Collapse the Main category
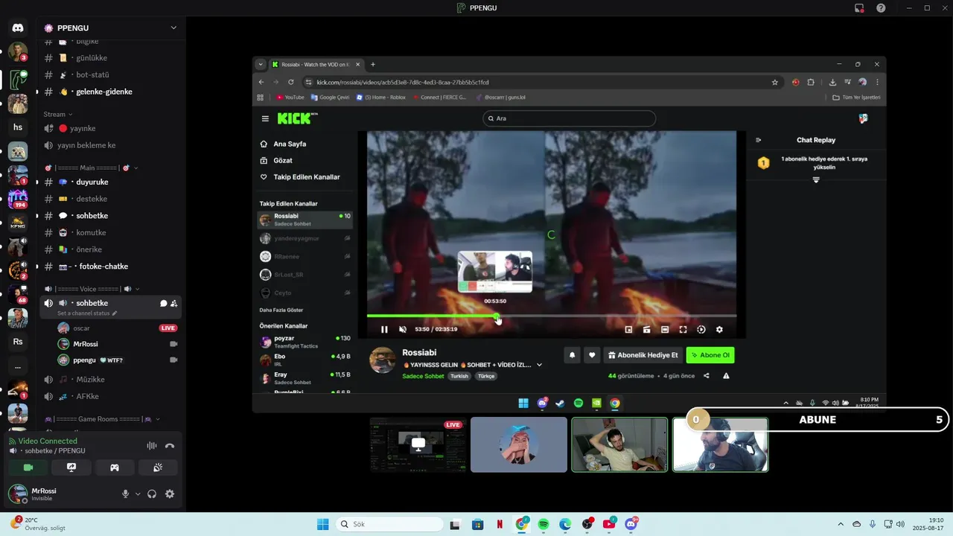The height and width of the screenshot is (536, 953). 92,167
